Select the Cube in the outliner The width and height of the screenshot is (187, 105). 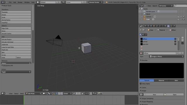coord(148,19)
